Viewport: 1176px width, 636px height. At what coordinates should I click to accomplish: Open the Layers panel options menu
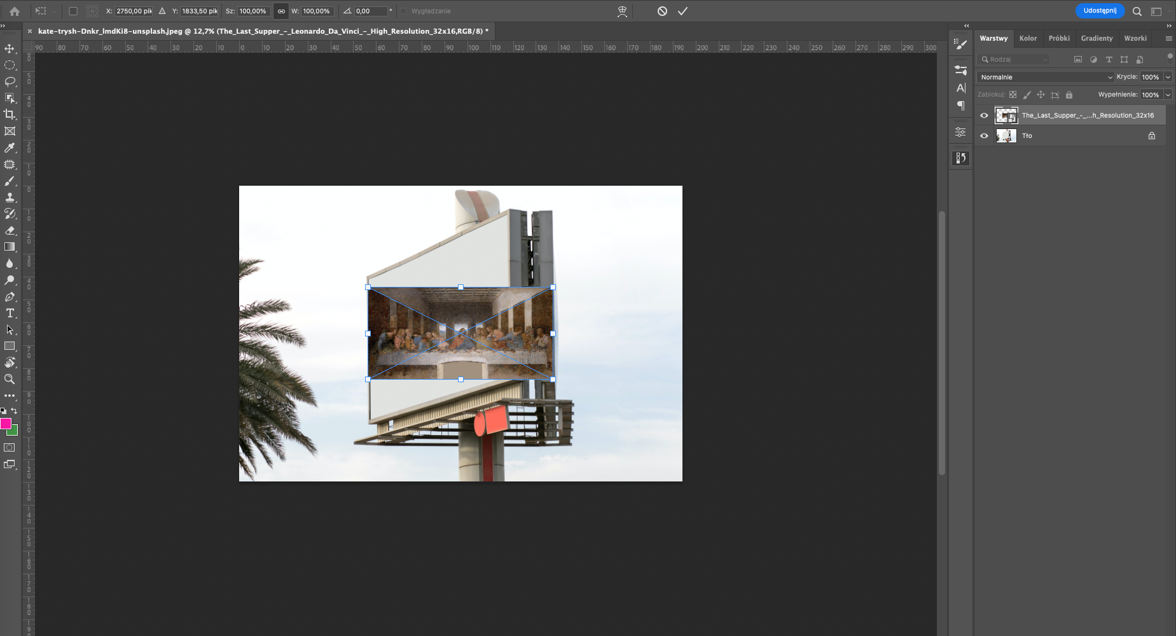tap(1168, 38)
